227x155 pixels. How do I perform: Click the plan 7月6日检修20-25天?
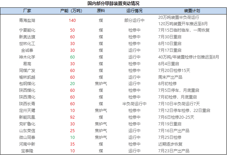coord(176,117)
